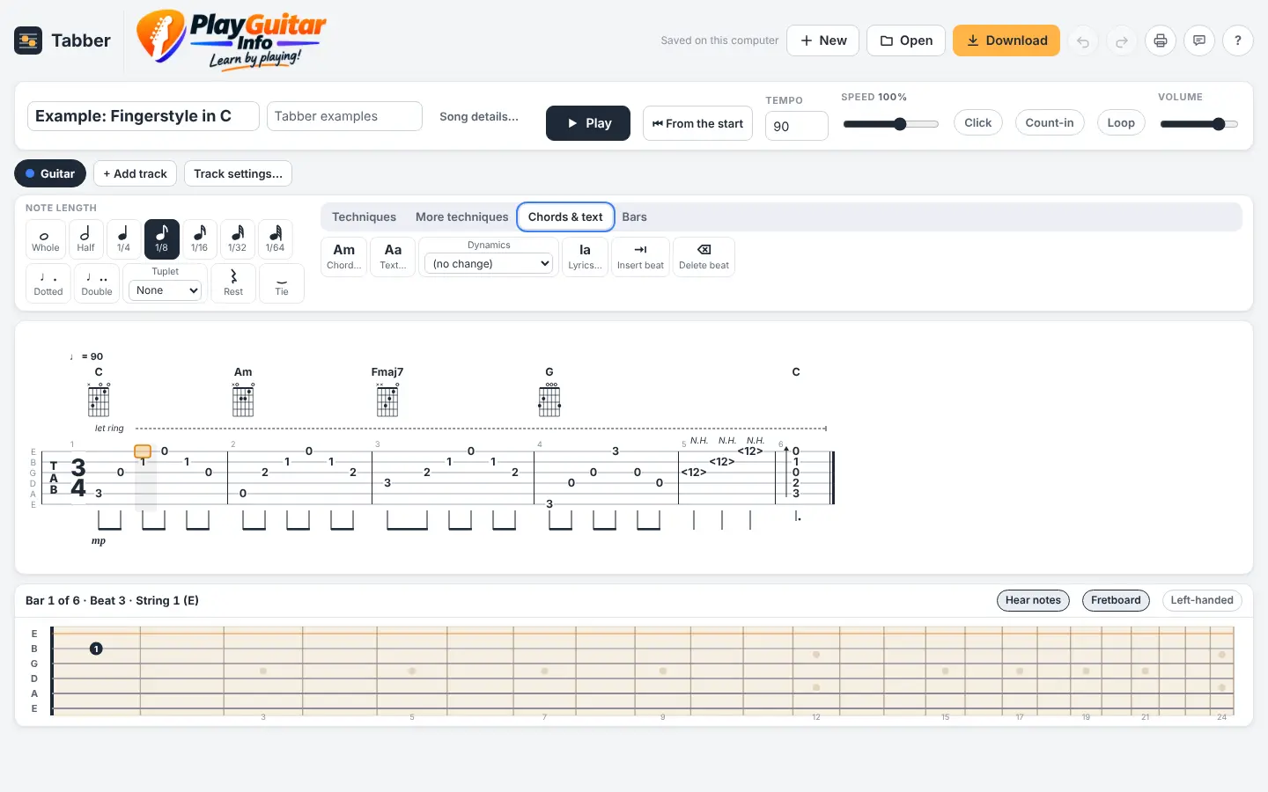
Task: Click the Am chord diagram
Action: 243,399
